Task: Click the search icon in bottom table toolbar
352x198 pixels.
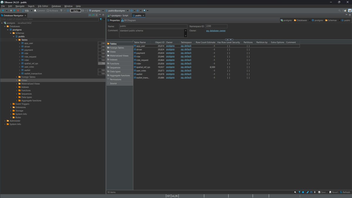Action: point(295,192)
